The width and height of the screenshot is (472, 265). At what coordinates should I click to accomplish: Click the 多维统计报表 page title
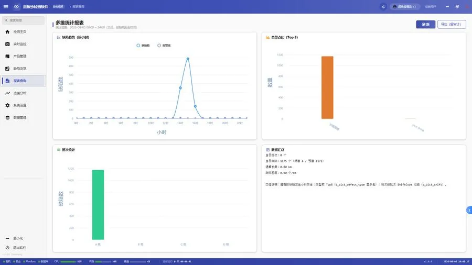(70, 23)
